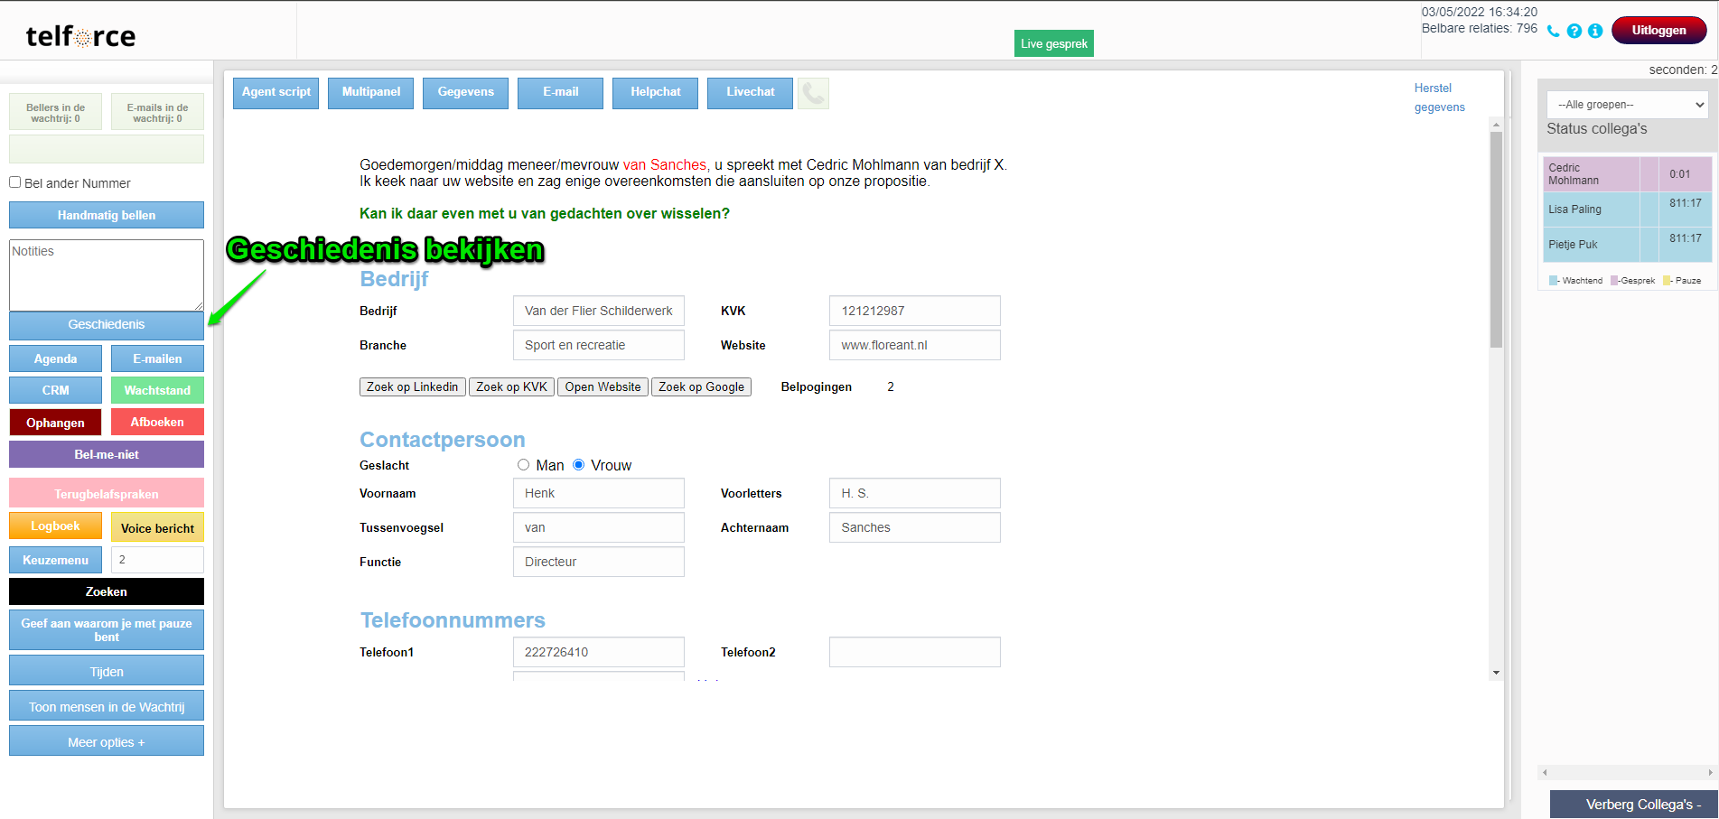Image resolution: width=1719 pixels, height=819 pixels.
Task: Follow the 'Herstel gegevens' link
Action: 1438,98
